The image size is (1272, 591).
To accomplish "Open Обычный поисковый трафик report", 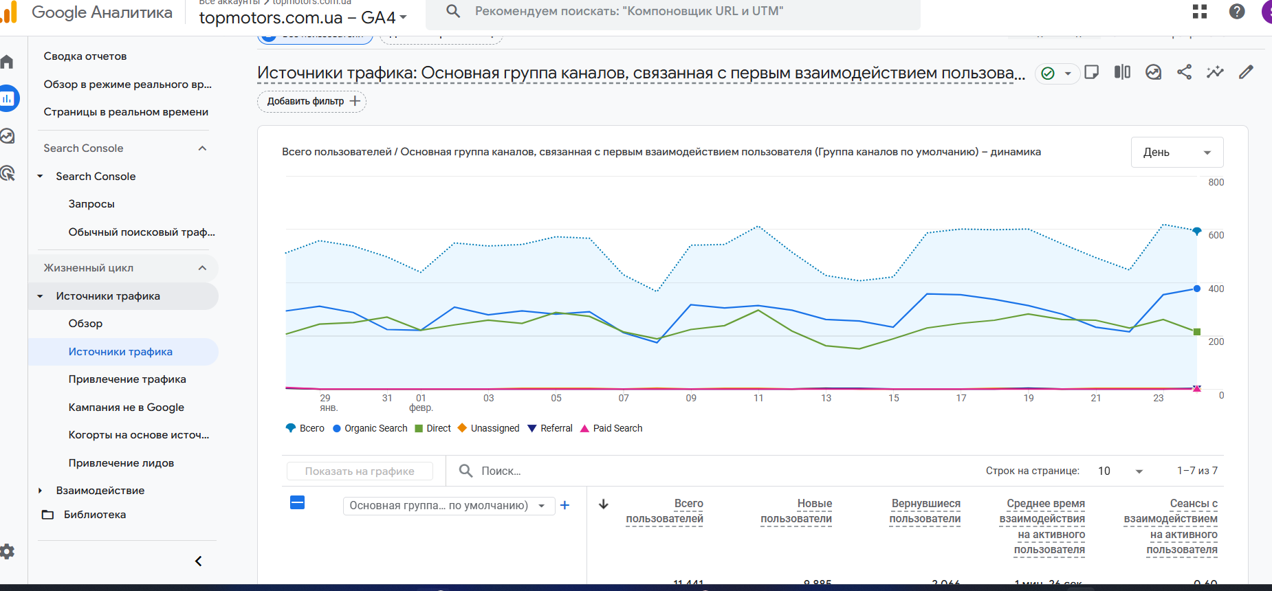I will [x=142, y=232].
